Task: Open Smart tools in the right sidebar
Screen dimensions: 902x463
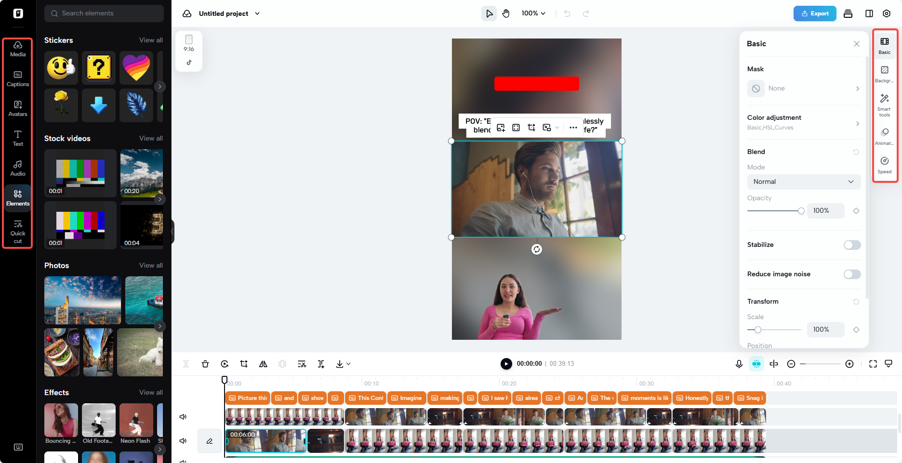Action: coord(884,103)
